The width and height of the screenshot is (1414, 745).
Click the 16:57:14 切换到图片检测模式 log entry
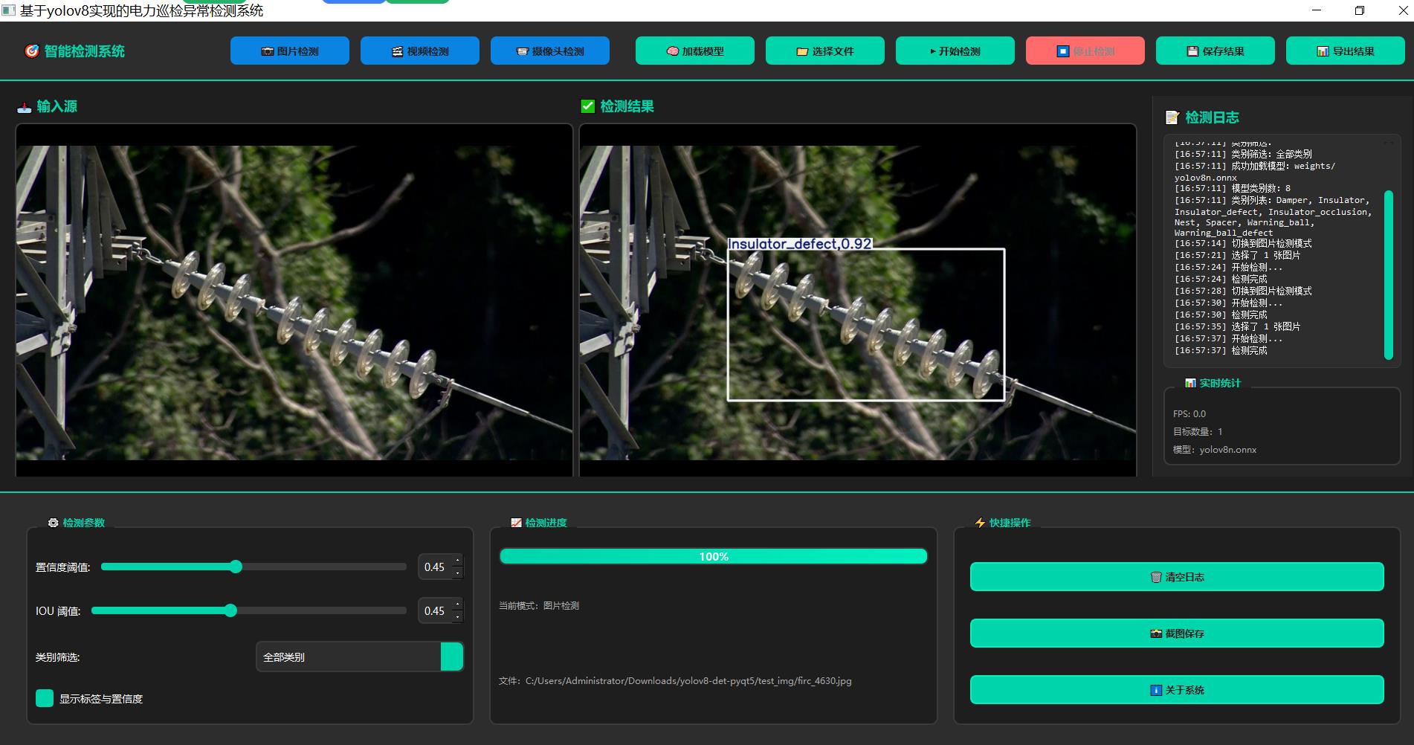coord(1243,244)
